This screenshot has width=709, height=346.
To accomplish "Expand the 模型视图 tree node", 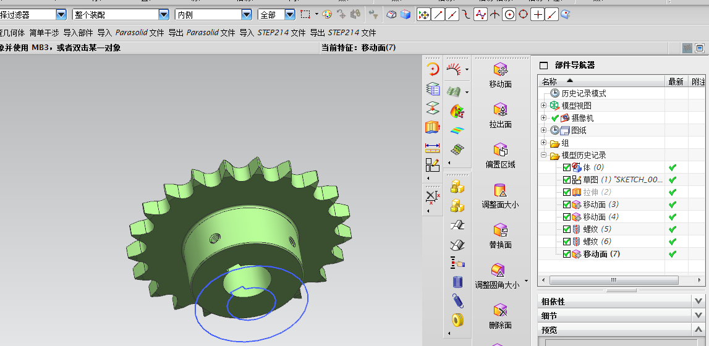I will point(544,106).
